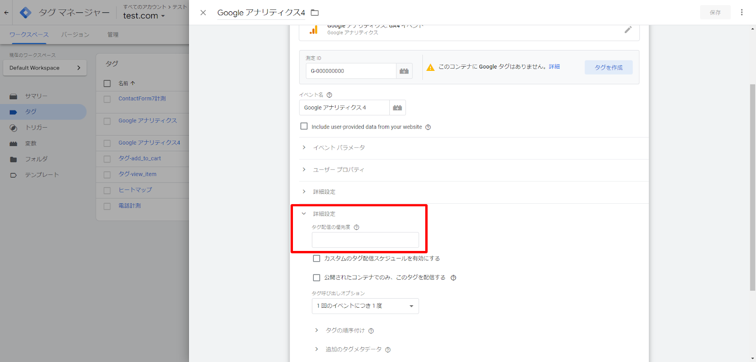Viewport: 756px width, 362px height.
Task: Click サマリー icon in sidebar
Action: (x=13, y=96)
